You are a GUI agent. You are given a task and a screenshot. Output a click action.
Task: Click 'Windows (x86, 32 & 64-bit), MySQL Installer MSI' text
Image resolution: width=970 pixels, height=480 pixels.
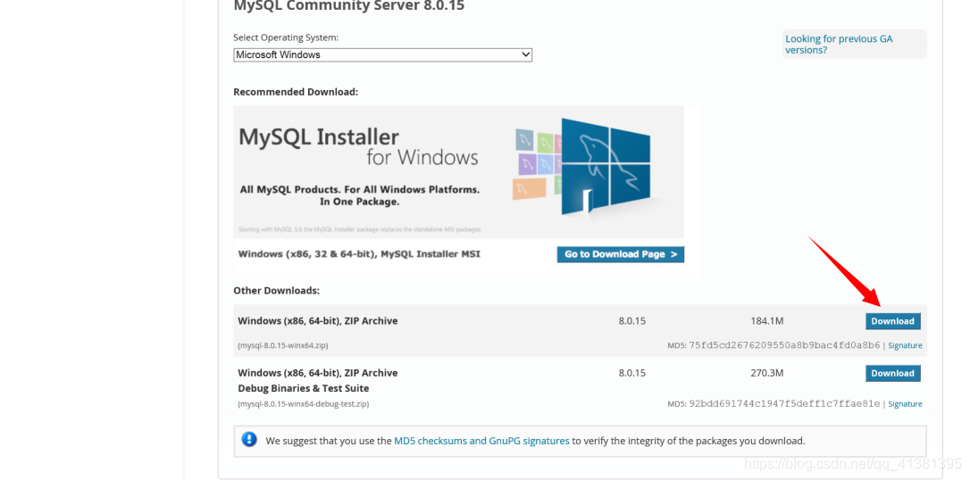[x=359, y=254]
